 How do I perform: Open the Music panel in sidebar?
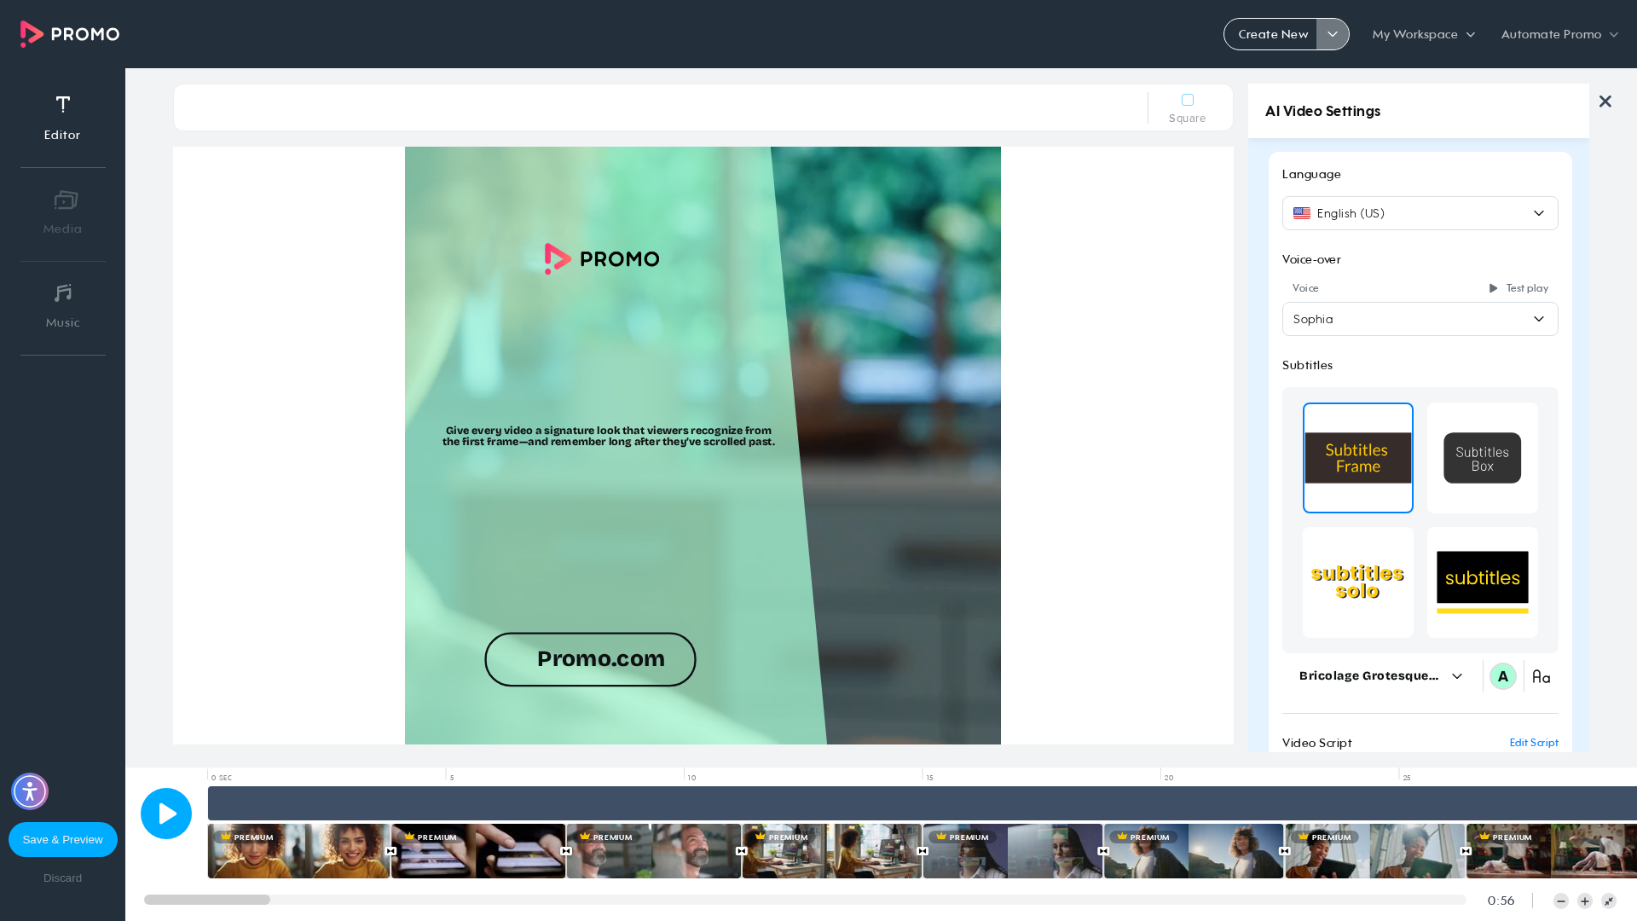tap(62, 305)
